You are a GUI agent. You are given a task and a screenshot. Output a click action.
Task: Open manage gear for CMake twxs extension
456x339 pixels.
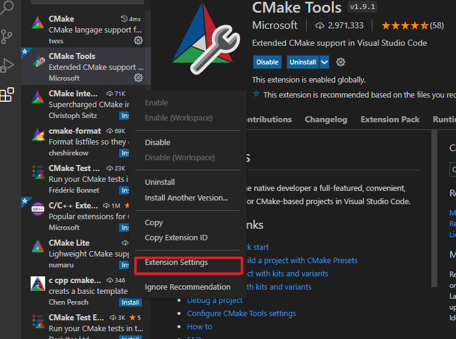(138, 40)
